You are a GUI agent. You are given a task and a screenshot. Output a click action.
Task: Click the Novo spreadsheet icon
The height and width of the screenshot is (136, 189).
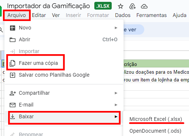point(13,28)
